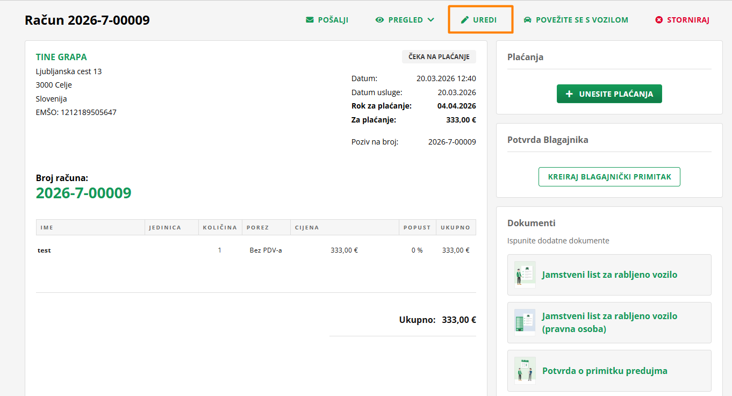This screenshot has width=732, height=396.
Task: Select Povežite se s vozilom
Action: click(x=582, y=20)
